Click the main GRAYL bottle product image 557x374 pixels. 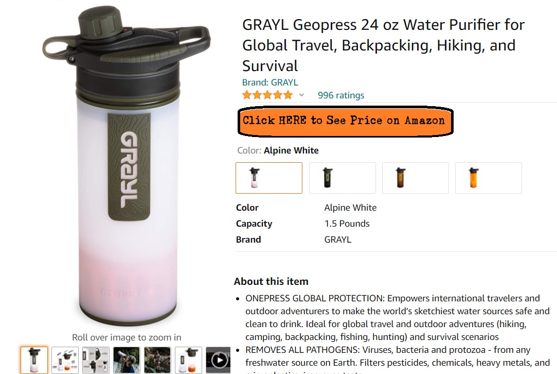click(126, 170)
